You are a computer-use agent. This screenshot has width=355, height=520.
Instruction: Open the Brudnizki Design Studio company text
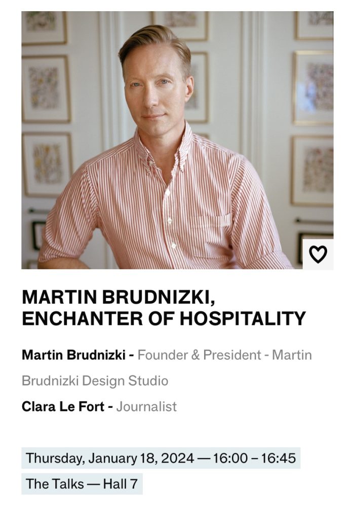coord(95,380)
